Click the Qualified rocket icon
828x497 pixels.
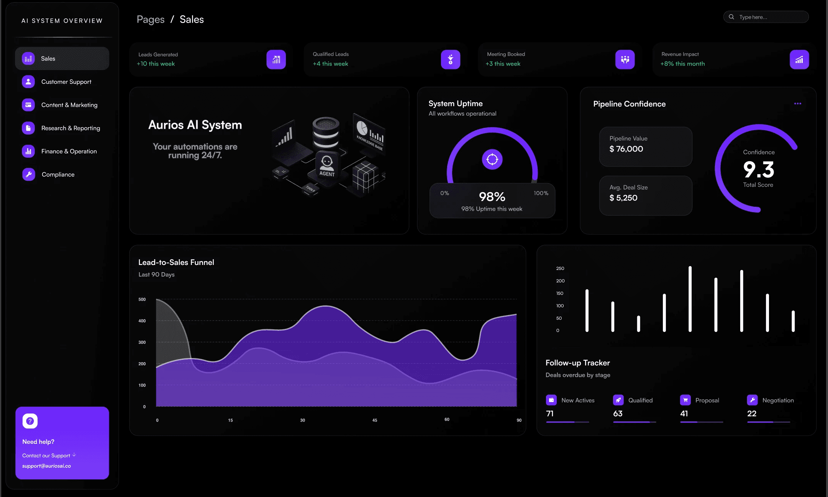(618, 400)
